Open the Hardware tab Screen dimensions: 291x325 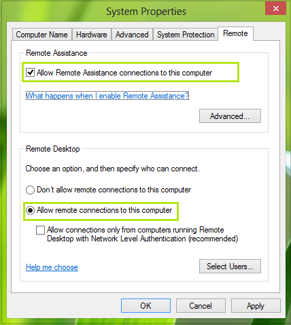(92, 35)
